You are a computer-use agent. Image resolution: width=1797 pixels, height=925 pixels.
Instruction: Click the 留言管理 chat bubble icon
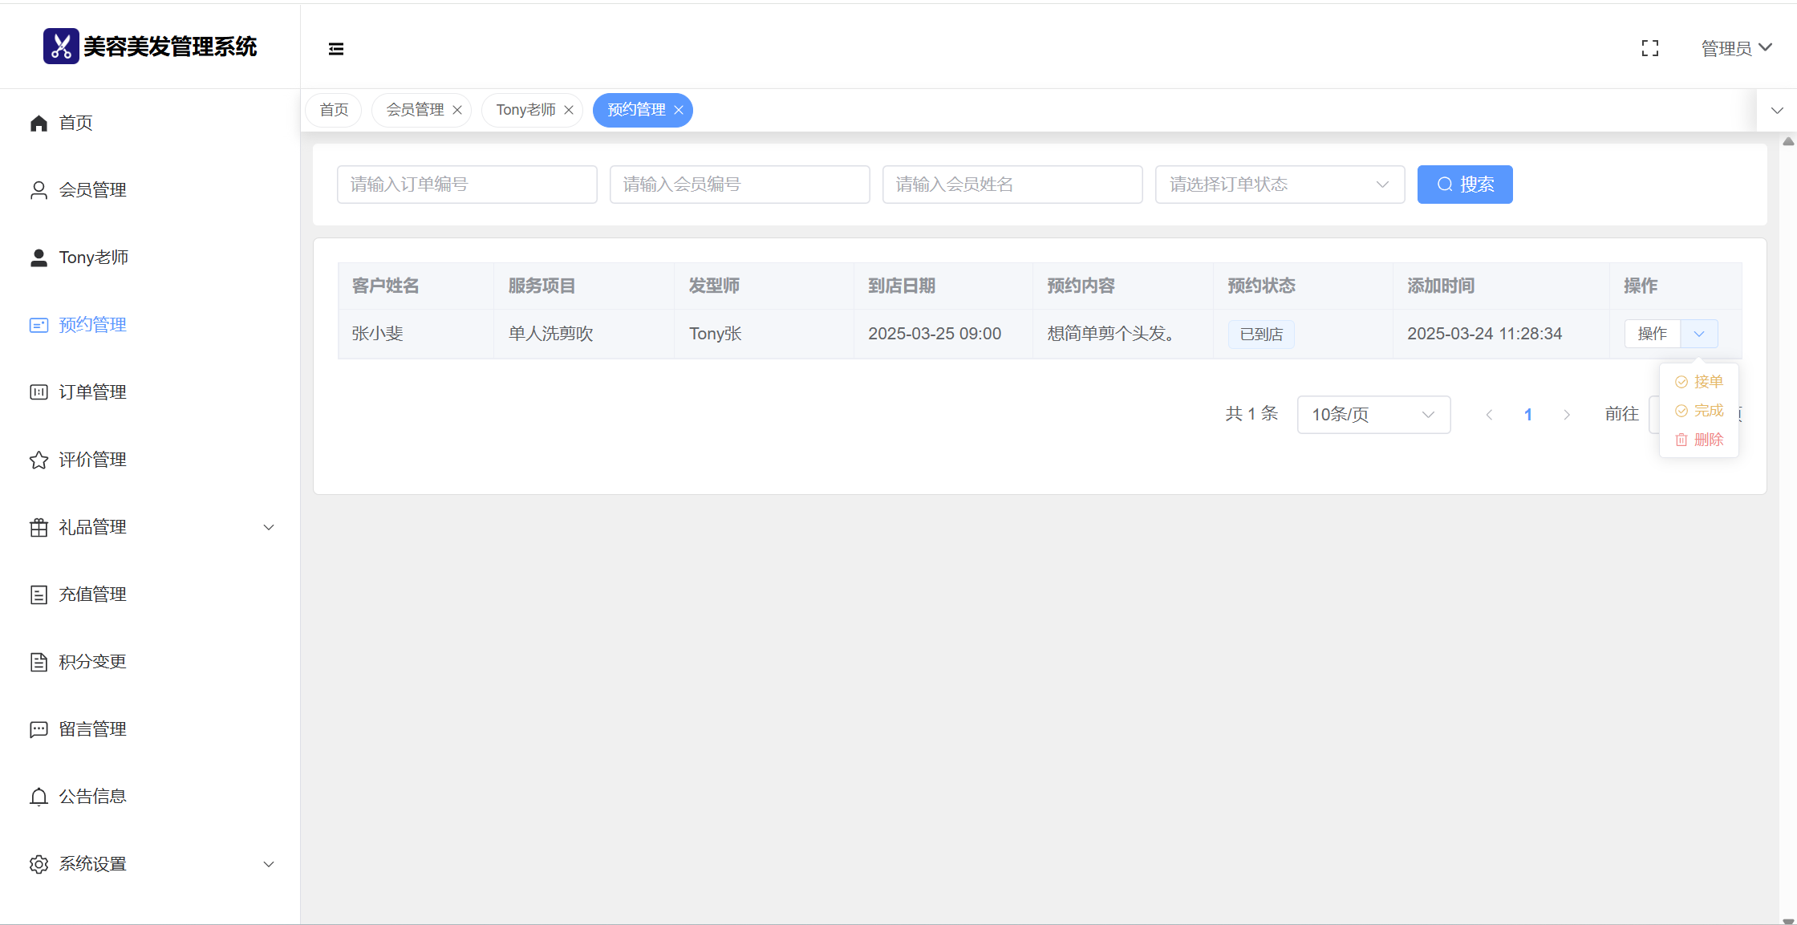pos(39,729)
